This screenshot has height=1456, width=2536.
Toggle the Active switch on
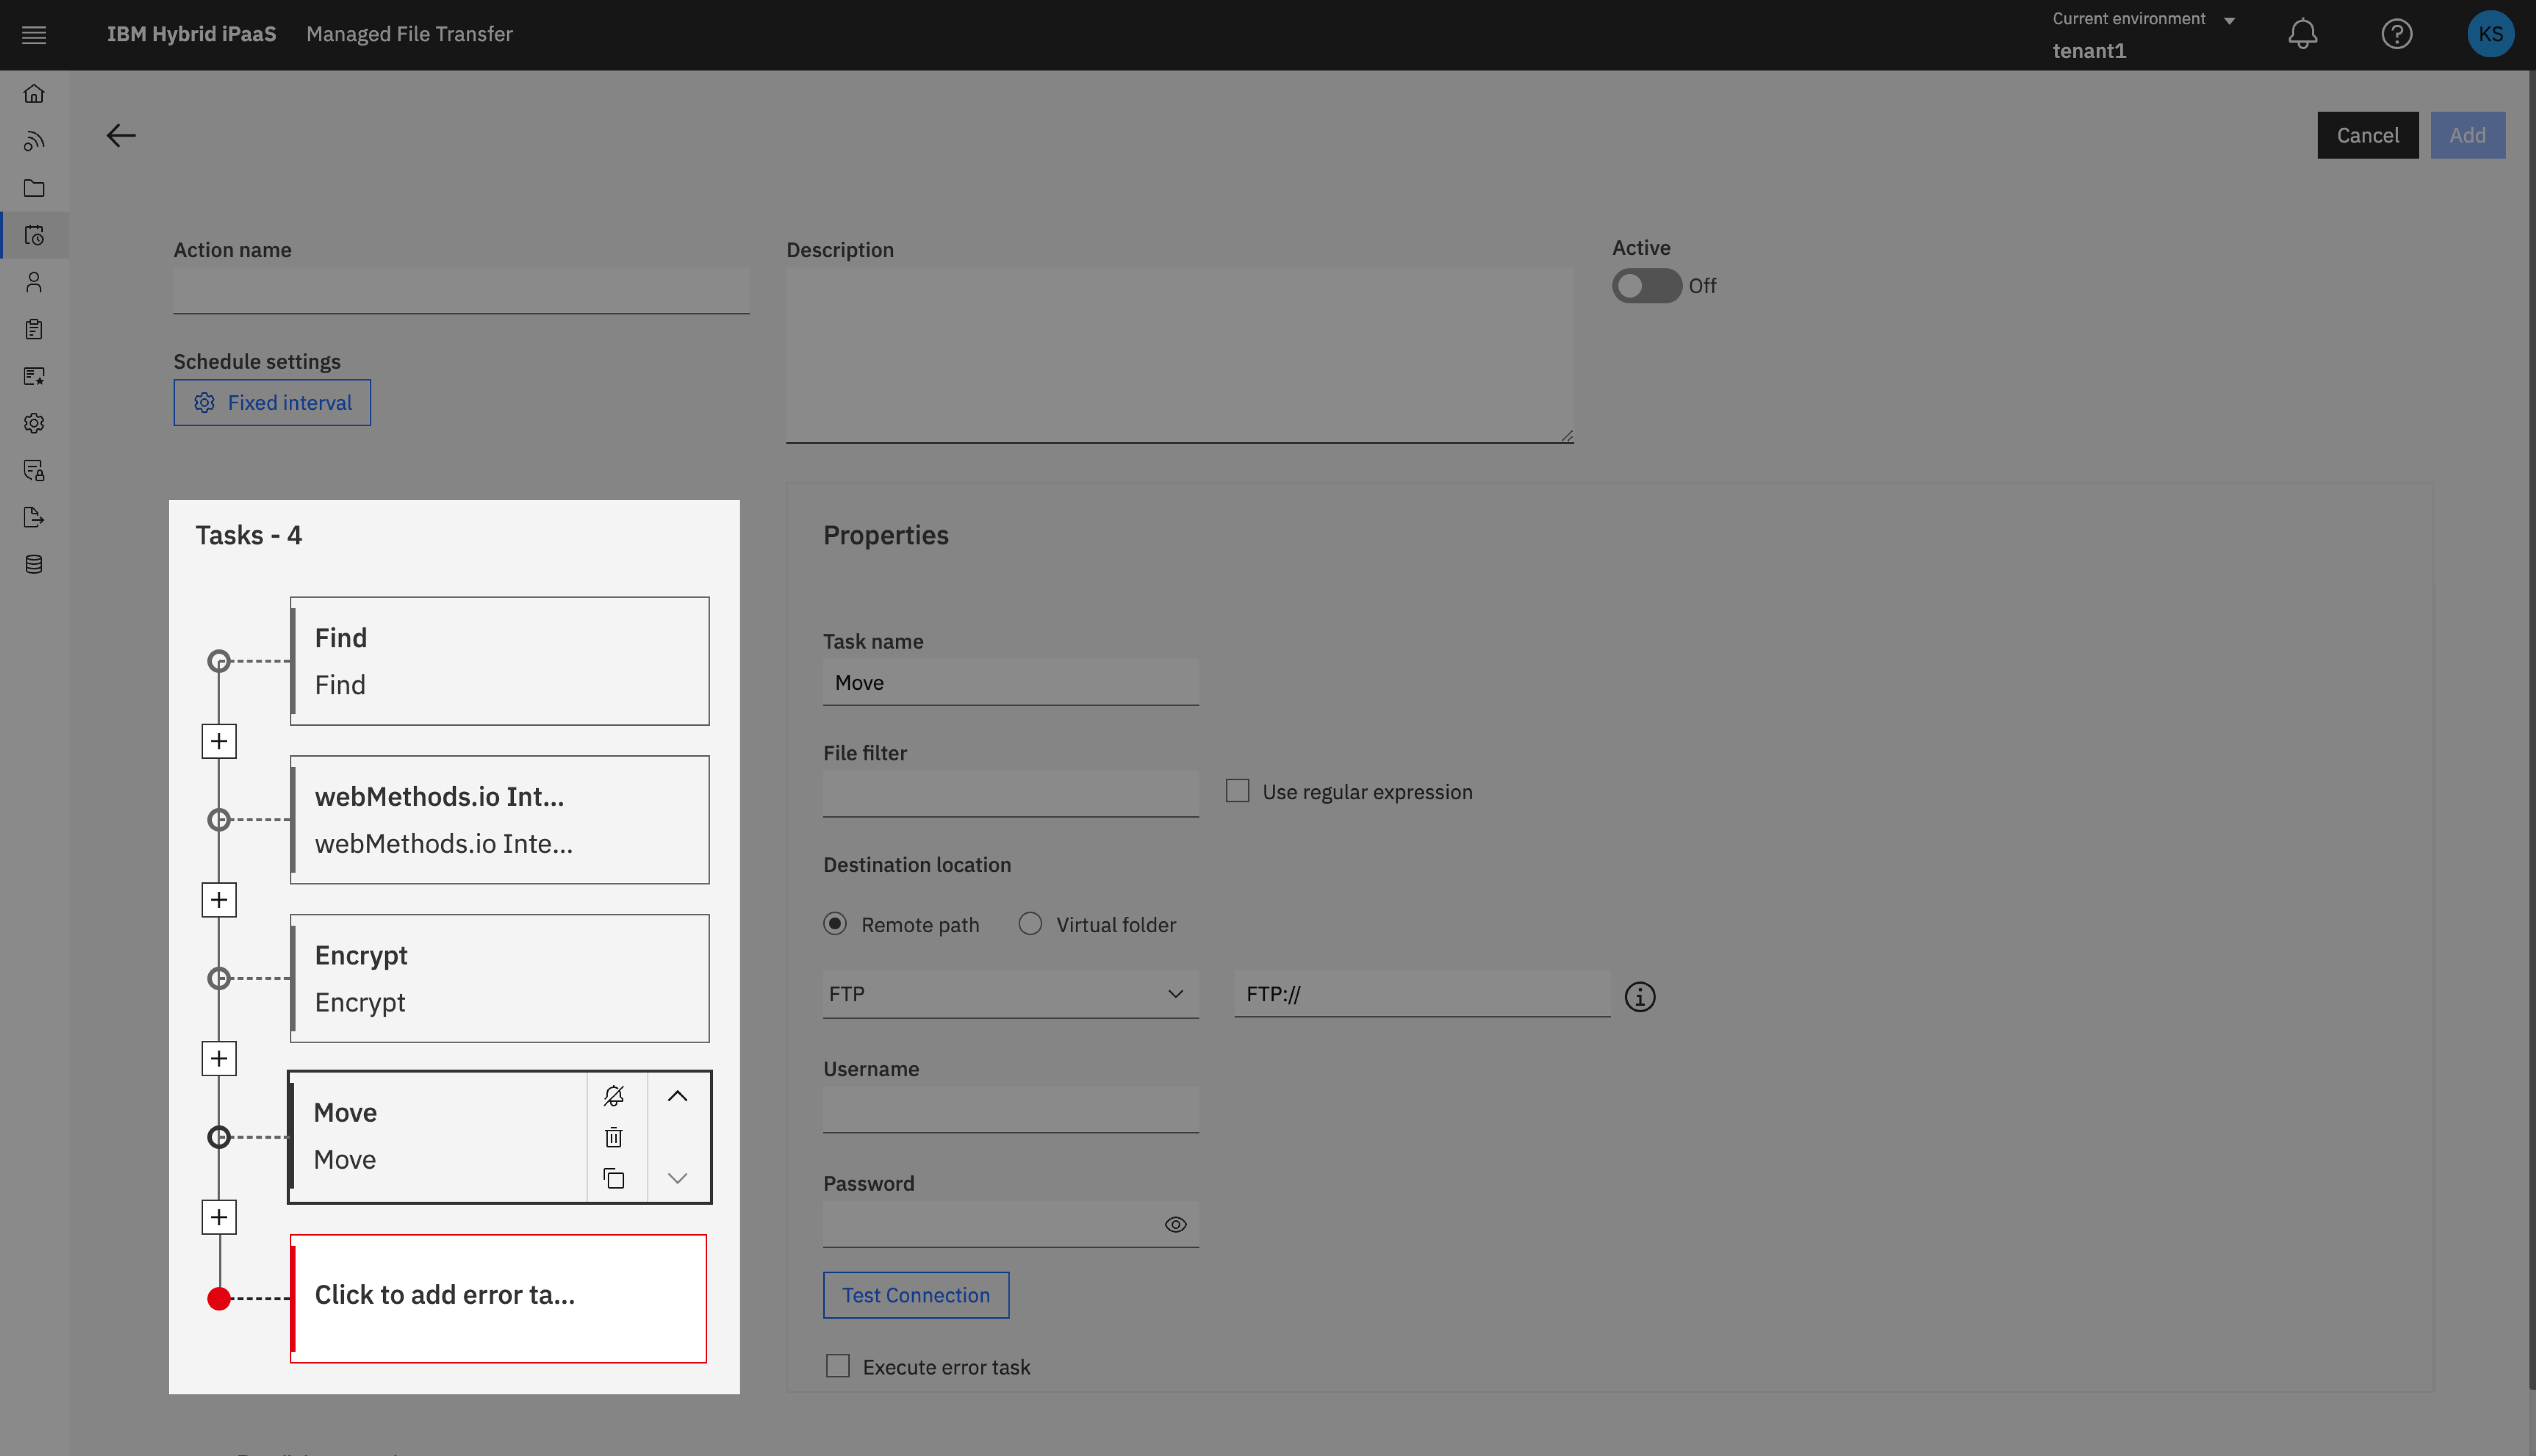tap(1646, 286)
